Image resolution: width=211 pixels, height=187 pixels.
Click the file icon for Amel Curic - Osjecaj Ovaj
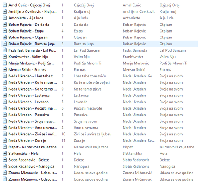(x=5, y=5)
